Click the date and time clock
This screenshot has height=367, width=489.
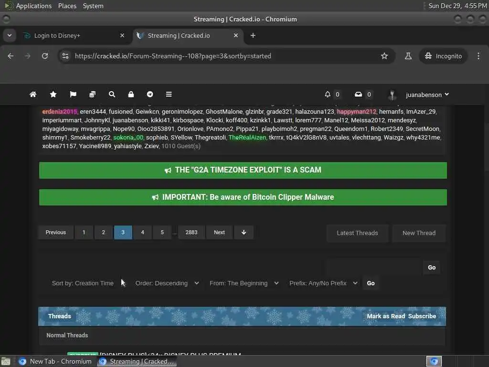[457, 6]
